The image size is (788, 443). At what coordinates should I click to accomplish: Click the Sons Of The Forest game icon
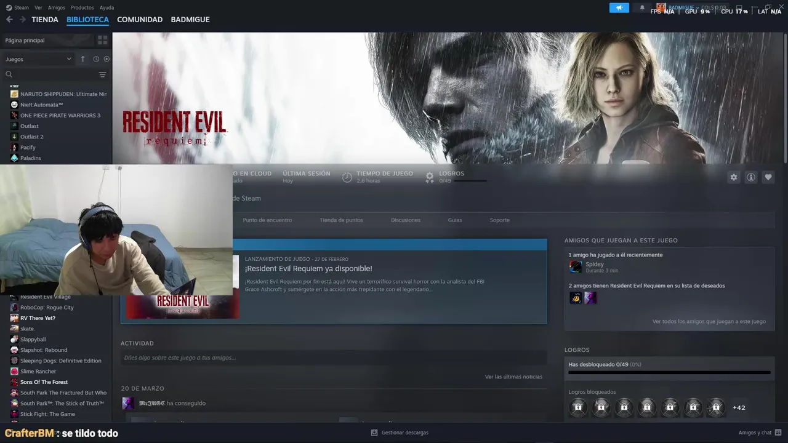pos(14,382)
